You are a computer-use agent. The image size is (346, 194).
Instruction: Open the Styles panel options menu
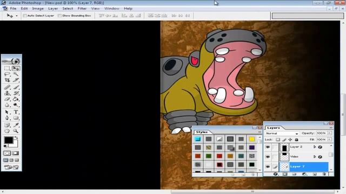(259, 131)
